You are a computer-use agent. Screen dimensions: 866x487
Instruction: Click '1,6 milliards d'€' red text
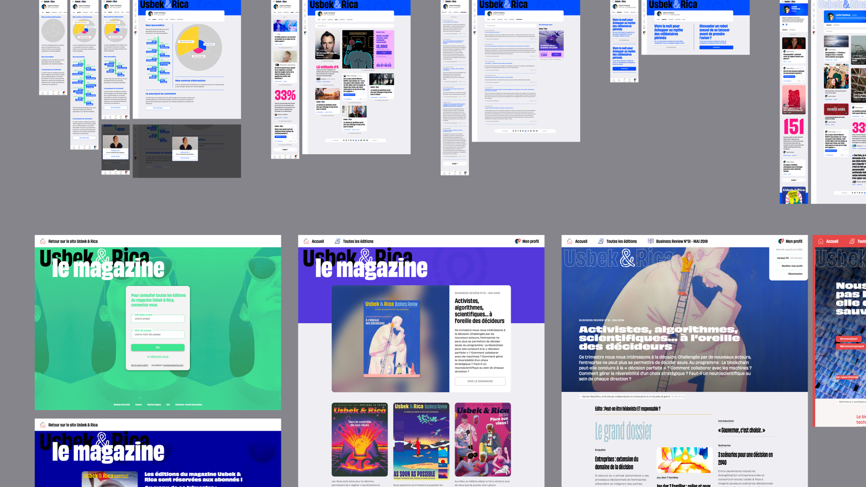pos(327,67)
